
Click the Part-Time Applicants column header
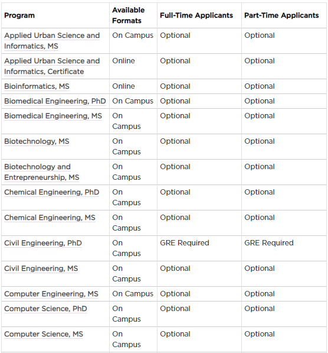[x=281, y=15]
